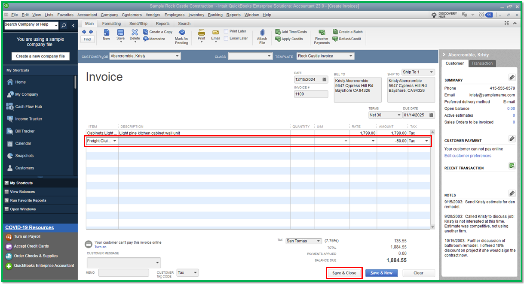524x284 pixels.
Task: Click the Memorize transaction icon
Action: click(154, 39)
